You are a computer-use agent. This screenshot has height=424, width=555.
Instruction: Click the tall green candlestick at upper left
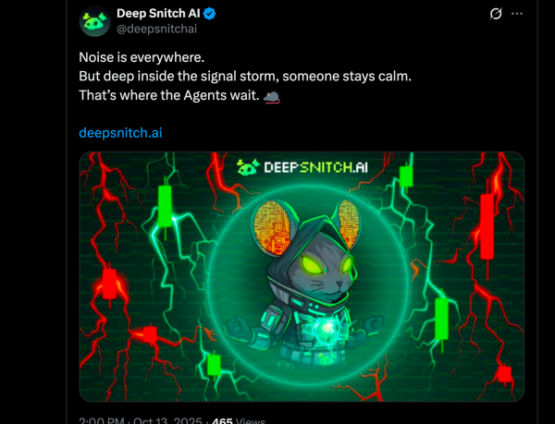(x=165, y=209)
